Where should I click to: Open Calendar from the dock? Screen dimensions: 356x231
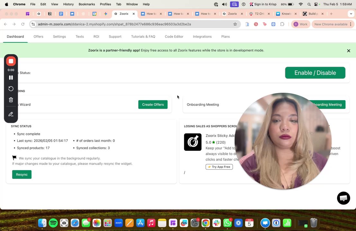pos(249,223)
